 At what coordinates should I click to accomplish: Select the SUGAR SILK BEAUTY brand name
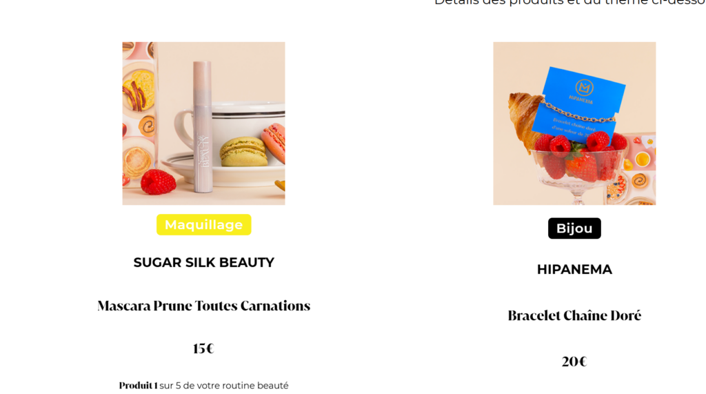[203, 263]
